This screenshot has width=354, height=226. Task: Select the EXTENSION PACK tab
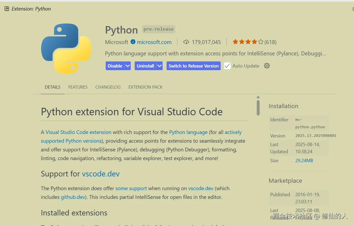tap(145, 87)
